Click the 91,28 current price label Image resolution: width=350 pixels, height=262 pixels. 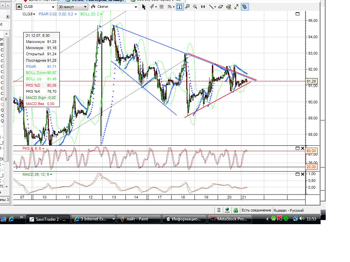pyautogui.click(x=311, y=81)
